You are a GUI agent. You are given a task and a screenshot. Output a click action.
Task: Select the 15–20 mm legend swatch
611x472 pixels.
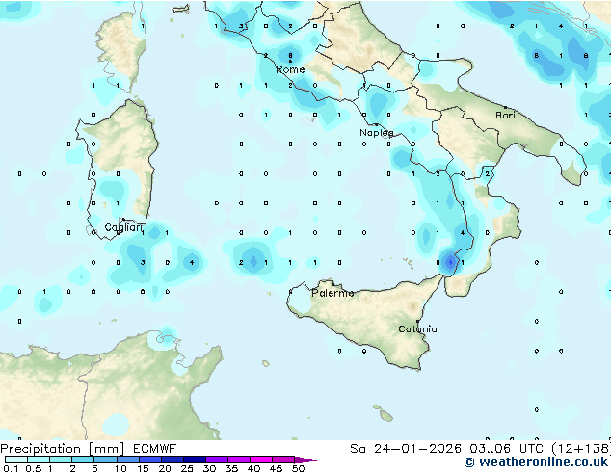click(x=149, y=459)
